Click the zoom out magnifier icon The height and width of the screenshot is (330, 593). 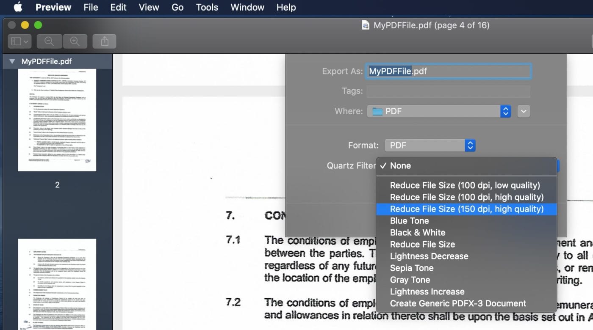point(49,41)
